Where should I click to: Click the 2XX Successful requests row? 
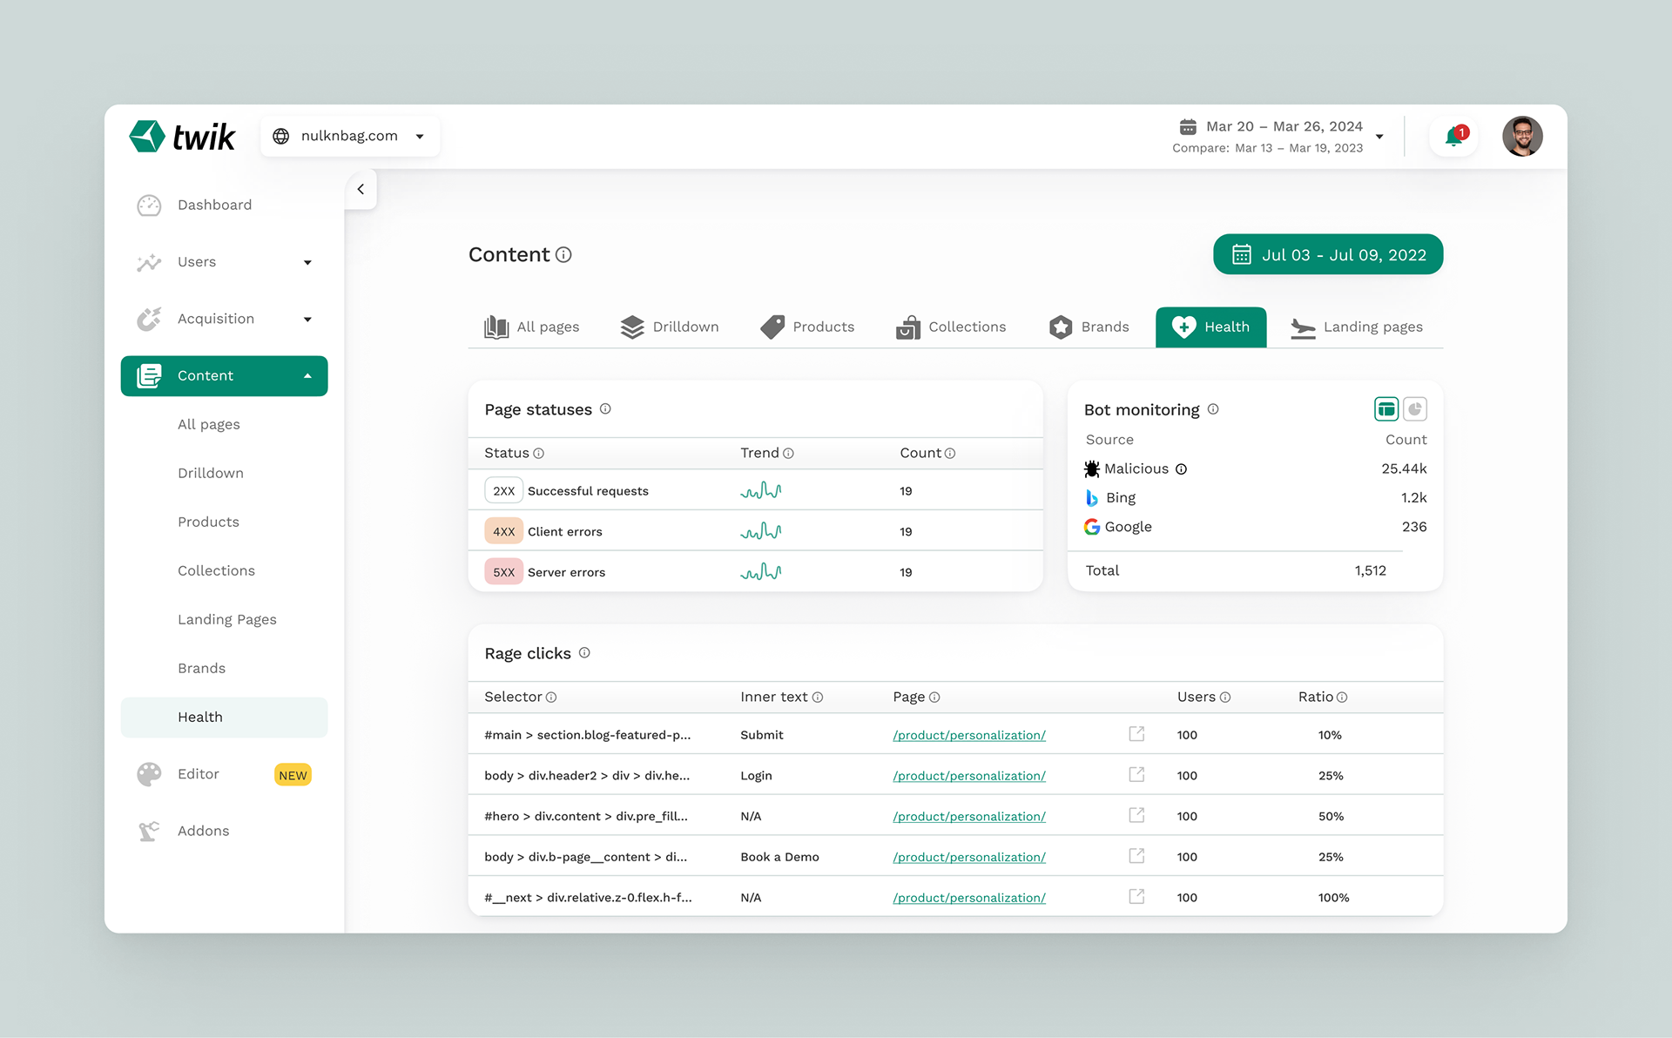pyautogui.click(x=755, y=491)
